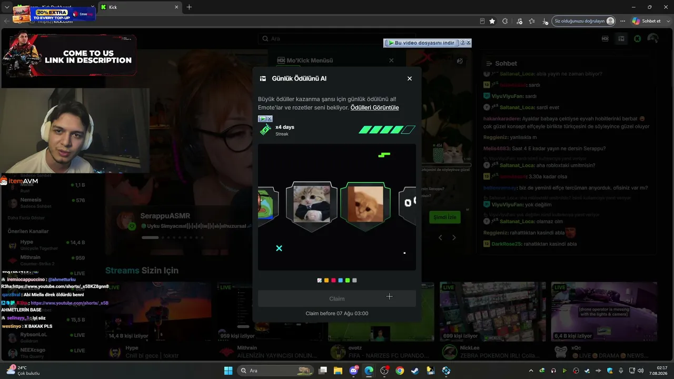This screenshot has width=674, height=379.
Task: Open File Explorer from the taskbar
Action: [x=338, y=371]
